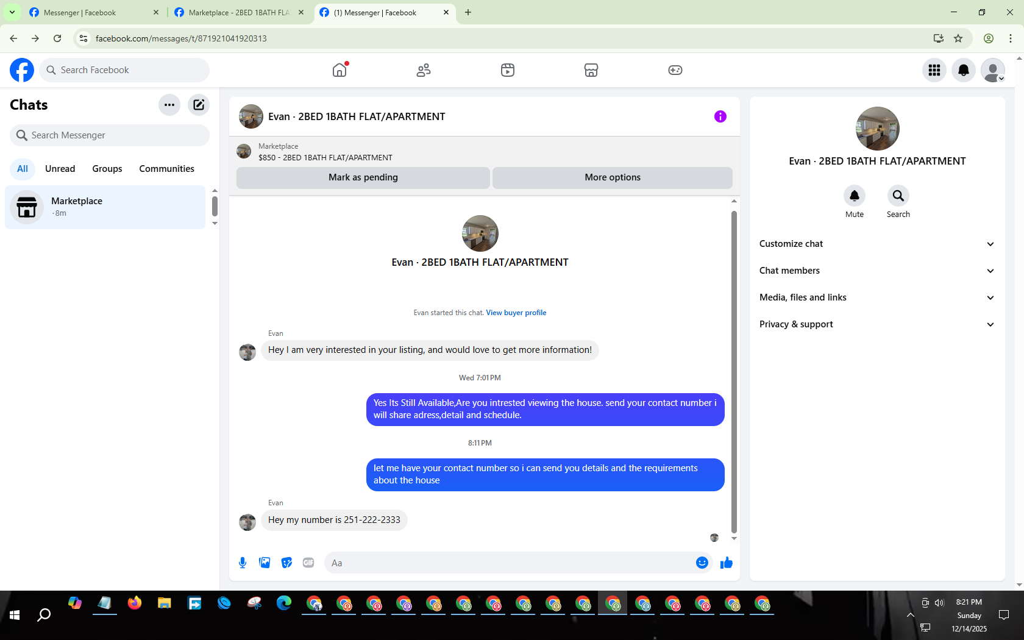The height and width of the screenshot is (640, 1024).
Task: Click the Aa message input box
Action: point(508,563)
